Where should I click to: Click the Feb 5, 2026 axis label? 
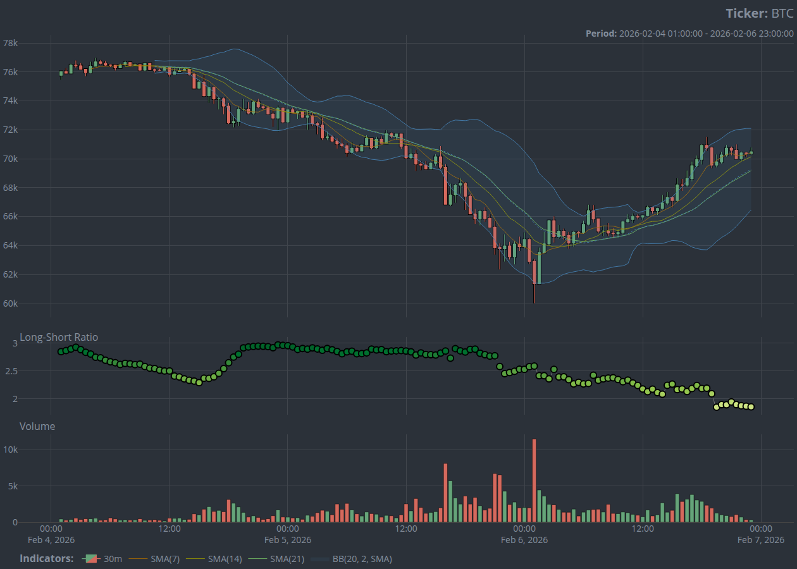[x=288, y=540]
